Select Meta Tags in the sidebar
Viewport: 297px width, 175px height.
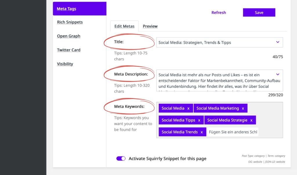[x=66, y=9]
